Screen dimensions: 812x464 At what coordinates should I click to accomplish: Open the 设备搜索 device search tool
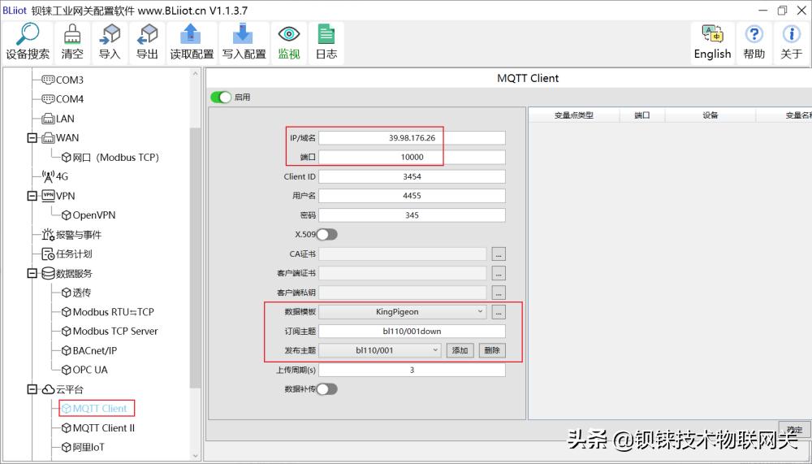coord(28,42)
